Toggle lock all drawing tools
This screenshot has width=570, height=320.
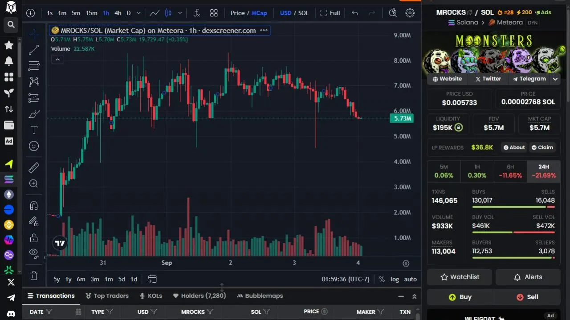click(x=34, y=238)
